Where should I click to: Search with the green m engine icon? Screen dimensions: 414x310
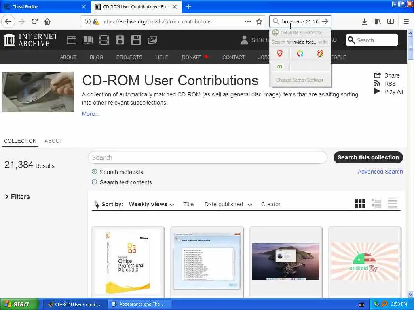click(280, 67)
